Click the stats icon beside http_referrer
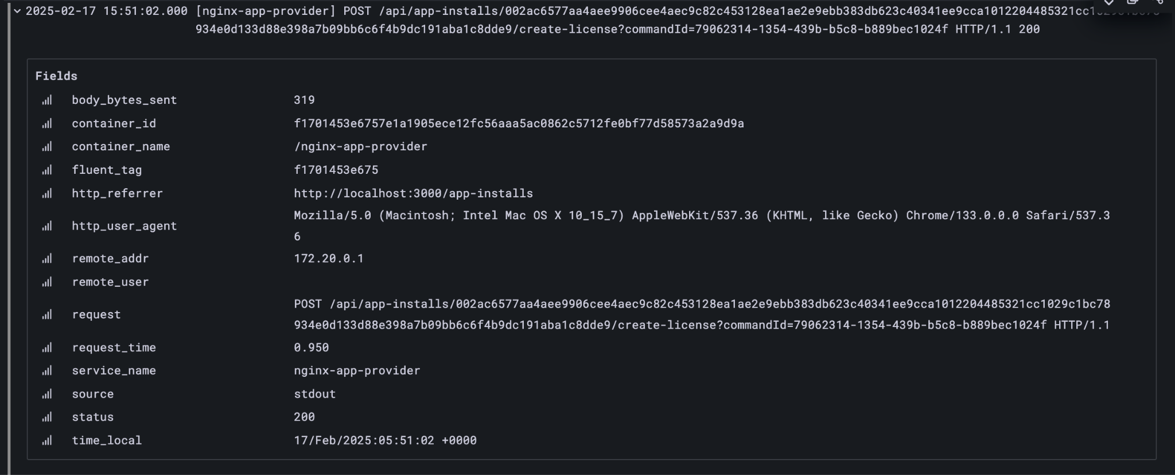1175x475 pixels. (48, 193)
